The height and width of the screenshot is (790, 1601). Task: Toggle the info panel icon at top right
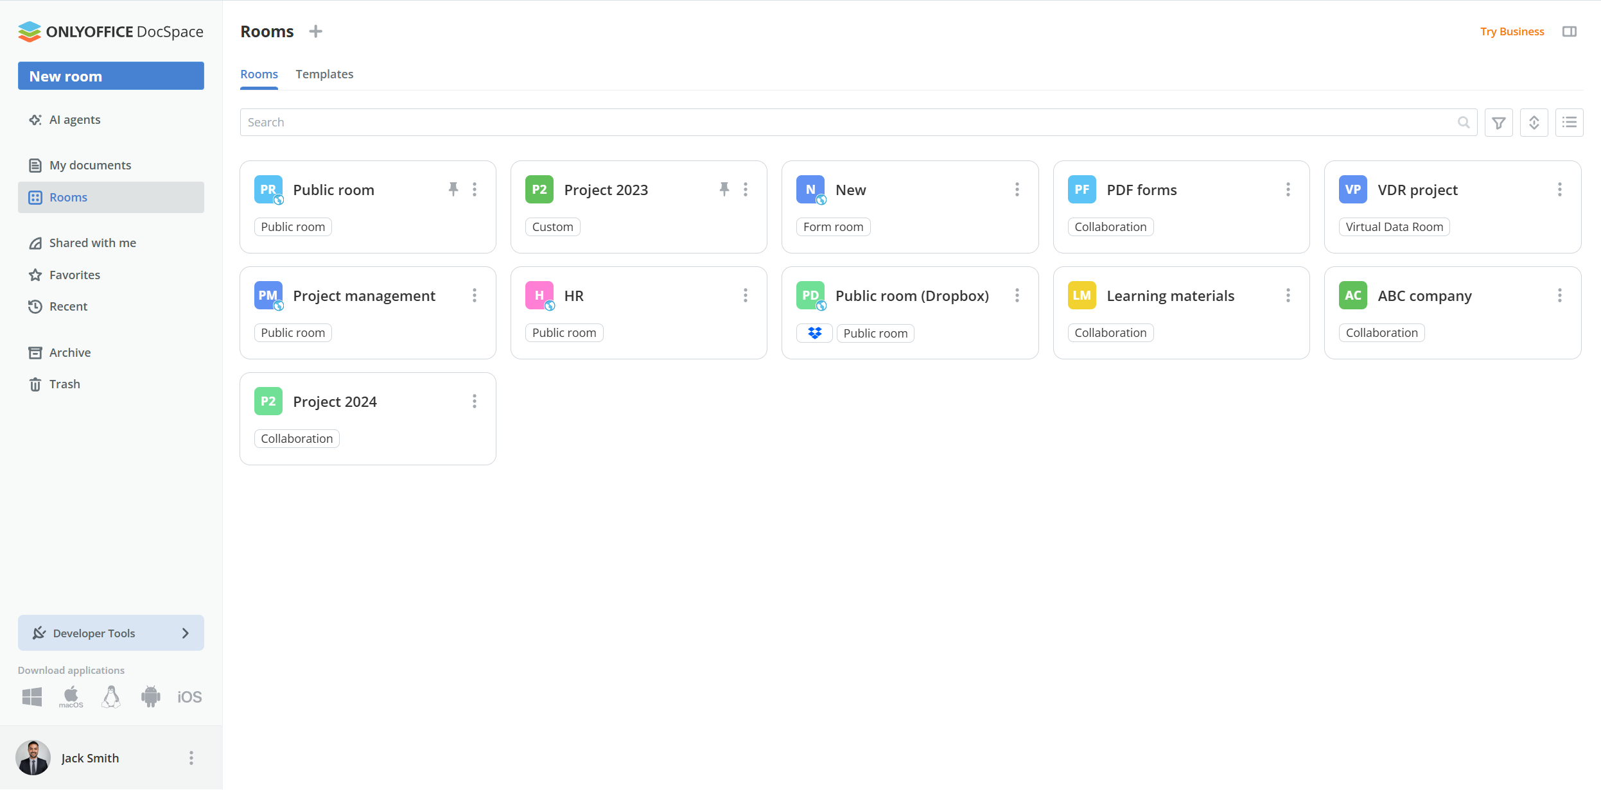(1570, 31)
